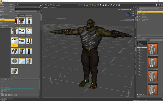Click the Scene pane search magnifier icon
163x101 pixels.
click(138, 8)
